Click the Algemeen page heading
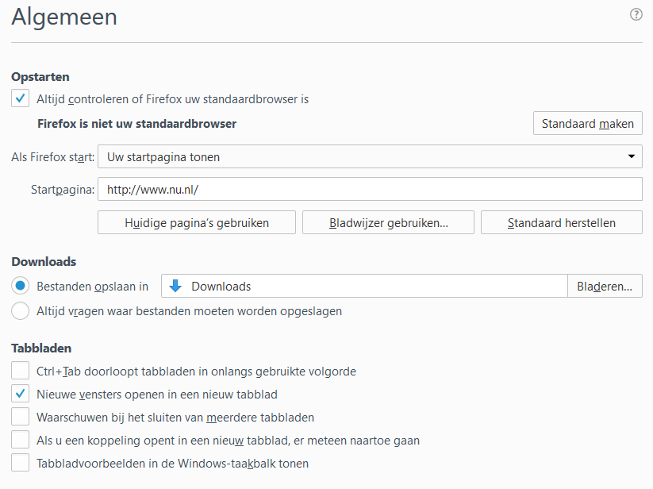Viewport: 653px width, 489px height. (64, 17)
